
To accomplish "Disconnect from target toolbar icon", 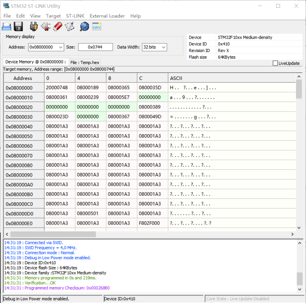I will click(x=46, y=27).
